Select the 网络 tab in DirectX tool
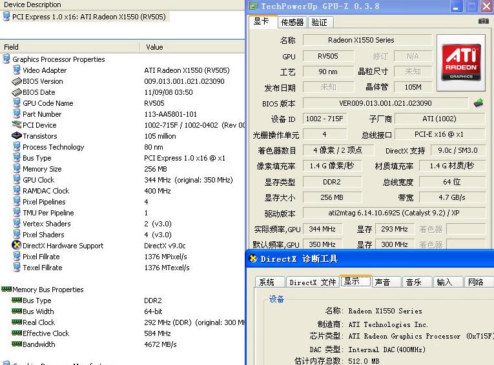Viewport: 494px width, 365px height. 479,282
